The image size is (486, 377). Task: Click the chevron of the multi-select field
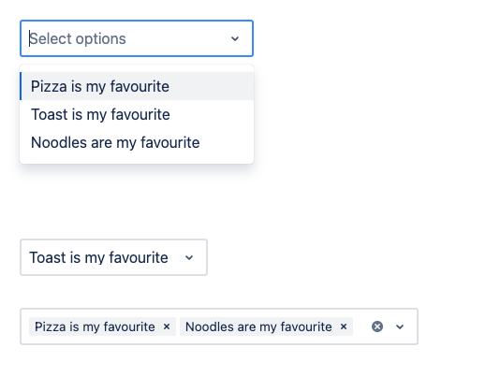(400, 326)
